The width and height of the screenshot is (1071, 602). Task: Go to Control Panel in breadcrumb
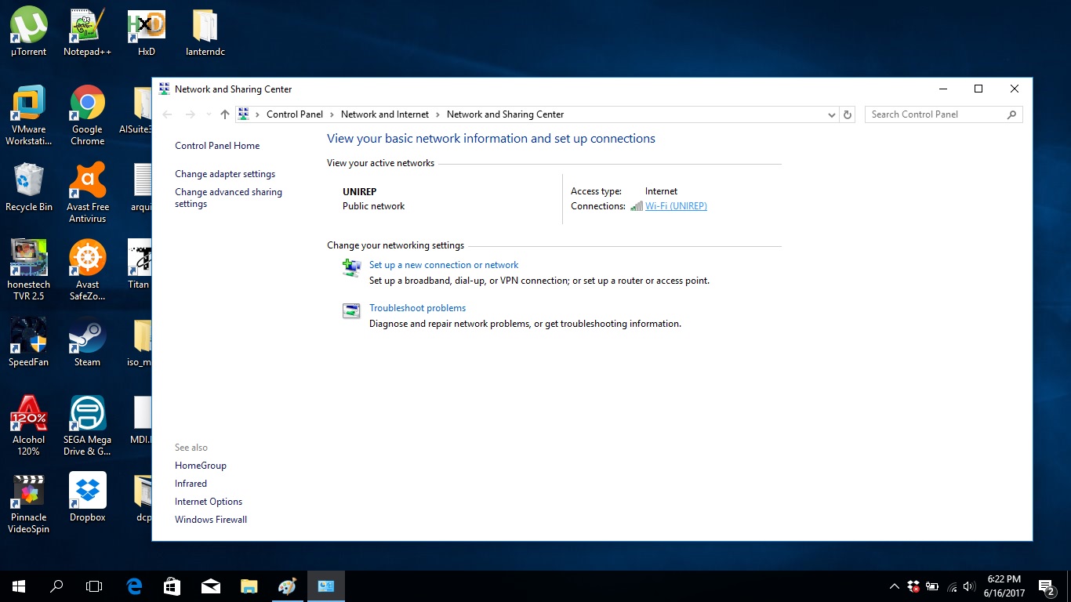(x=295, y=114)
